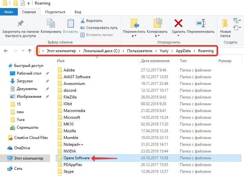Screen dimensions: 244x176
Task: Click the Rename icon
Action: coord(200,23)
